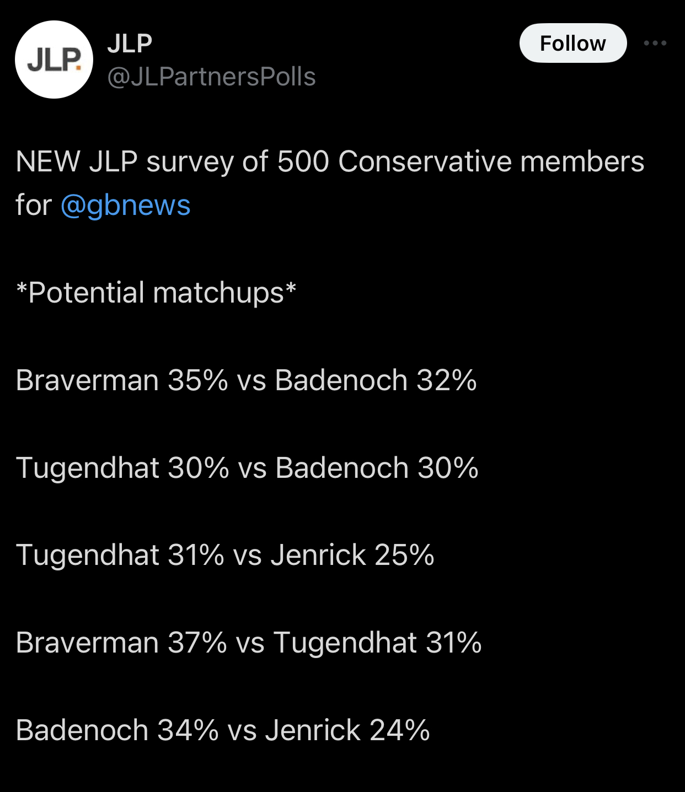The image size is (685, 792).
Task: Click the word 'for' before @gbnews
Action: [x=33, y=205]
